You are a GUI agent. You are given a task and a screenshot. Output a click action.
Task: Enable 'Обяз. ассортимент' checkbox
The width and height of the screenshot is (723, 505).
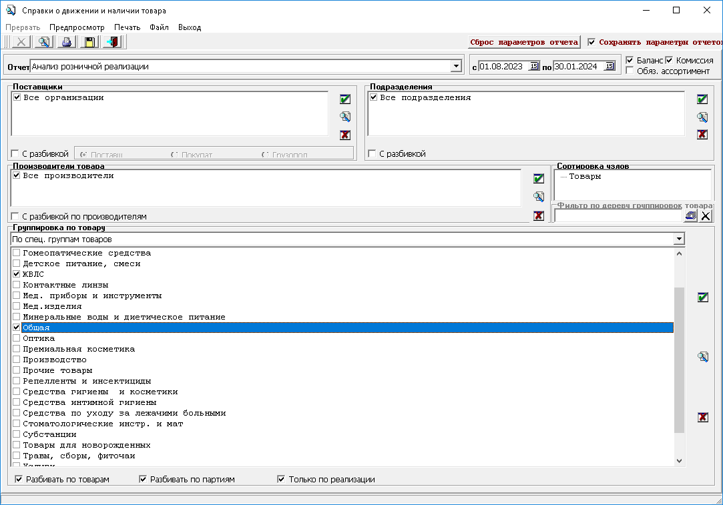630,71
